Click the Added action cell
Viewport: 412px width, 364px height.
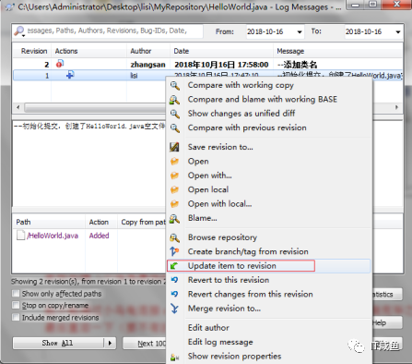(100, 236)
